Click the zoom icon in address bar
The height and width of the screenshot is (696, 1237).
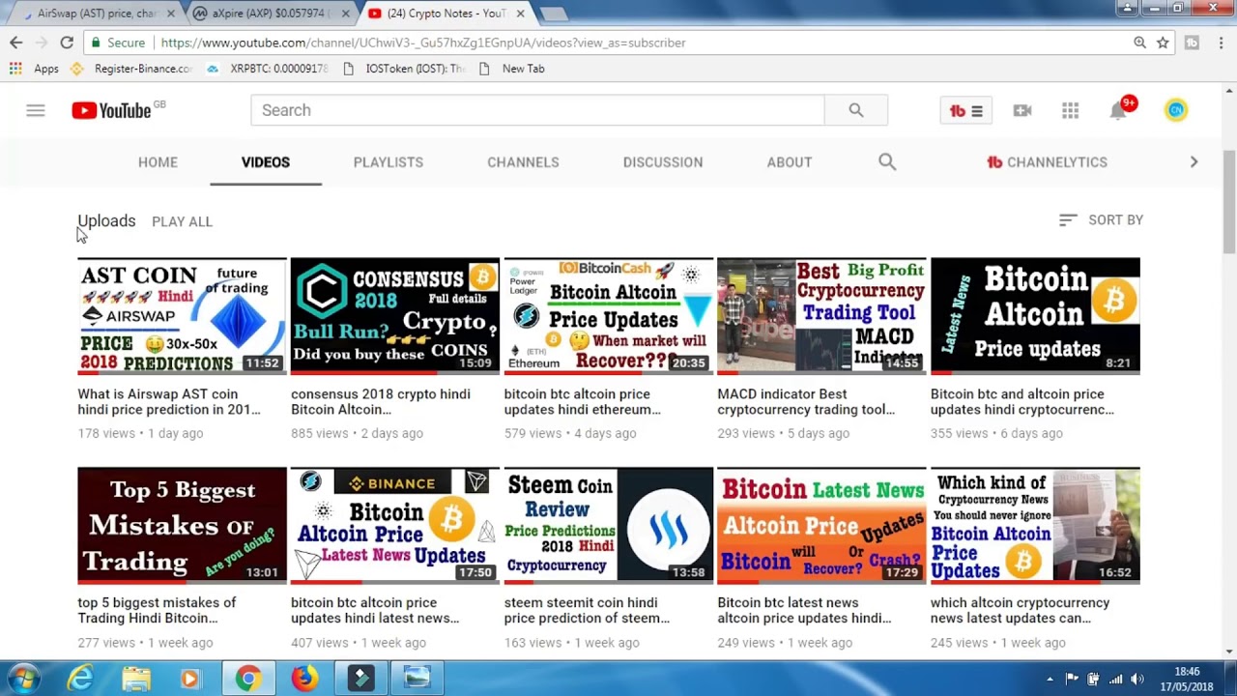pos(1139,43)
